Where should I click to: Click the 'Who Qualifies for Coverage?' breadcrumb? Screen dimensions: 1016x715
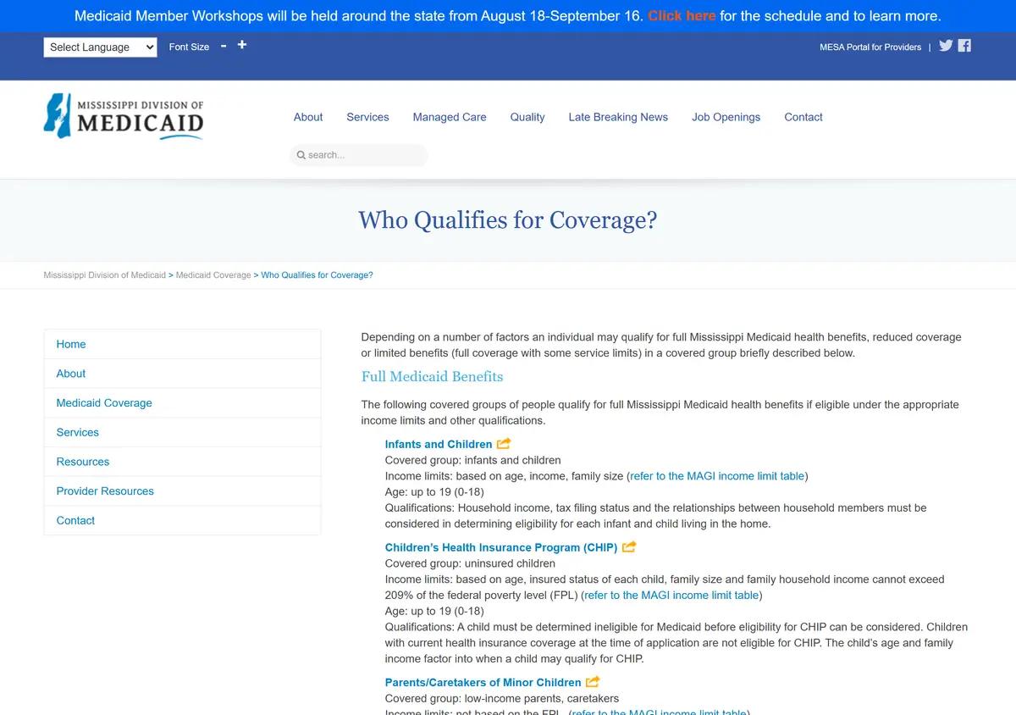pos(317,275)
